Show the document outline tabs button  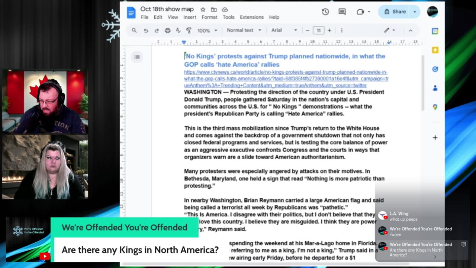pyautogui.click(x=137, y=57)
